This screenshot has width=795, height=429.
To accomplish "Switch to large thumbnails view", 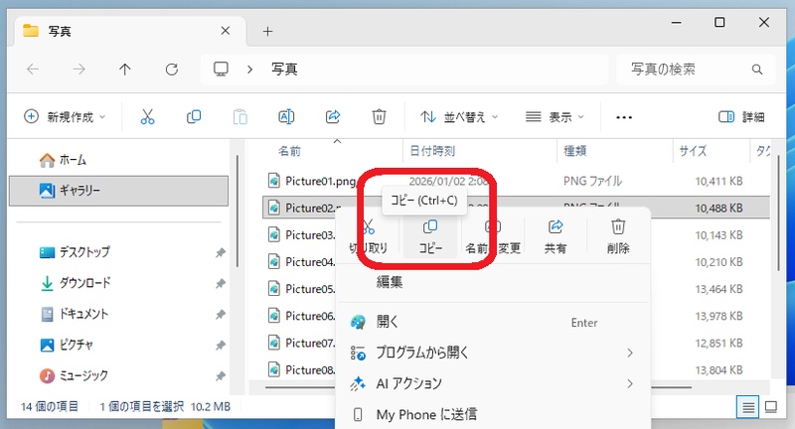I will coord(771,407).
